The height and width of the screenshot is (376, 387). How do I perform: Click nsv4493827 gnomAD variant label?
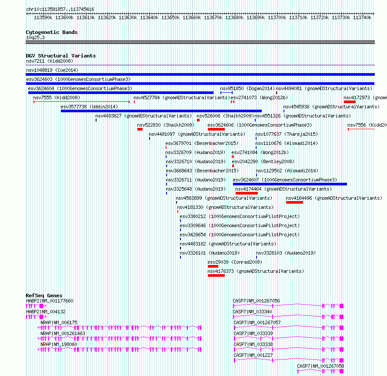[143, 116]
